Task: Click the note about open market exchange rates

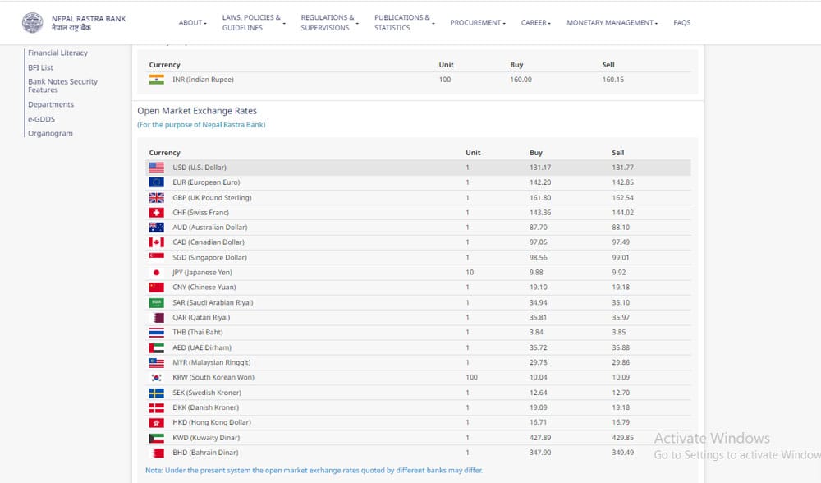Action: click(314, 471)
